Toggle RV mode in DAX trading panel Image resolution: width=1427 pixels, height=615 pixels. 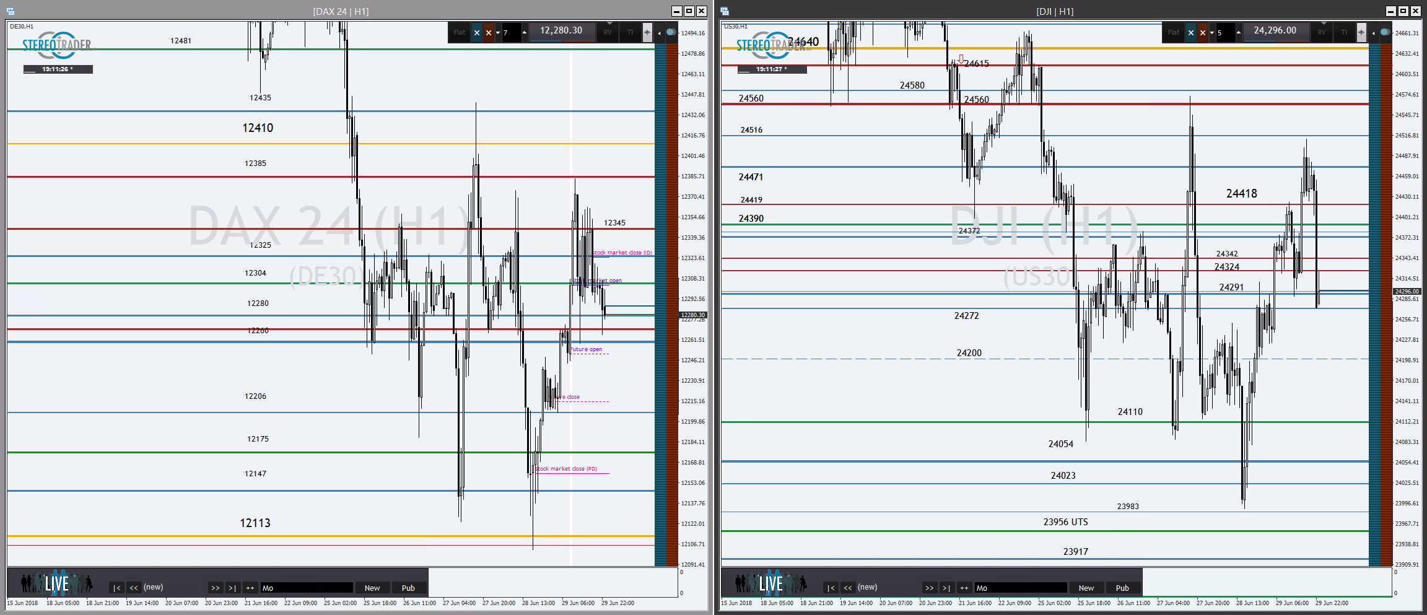608,33
